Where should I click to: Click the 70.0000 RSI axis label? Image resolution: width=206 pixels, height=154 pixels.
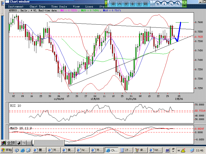tap(199, 105)
